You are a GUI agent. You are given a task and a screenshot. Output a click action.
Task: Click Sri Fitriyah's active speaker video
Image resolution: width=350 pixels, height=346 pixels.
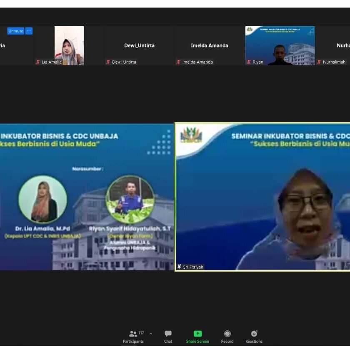tap(262, 196)
